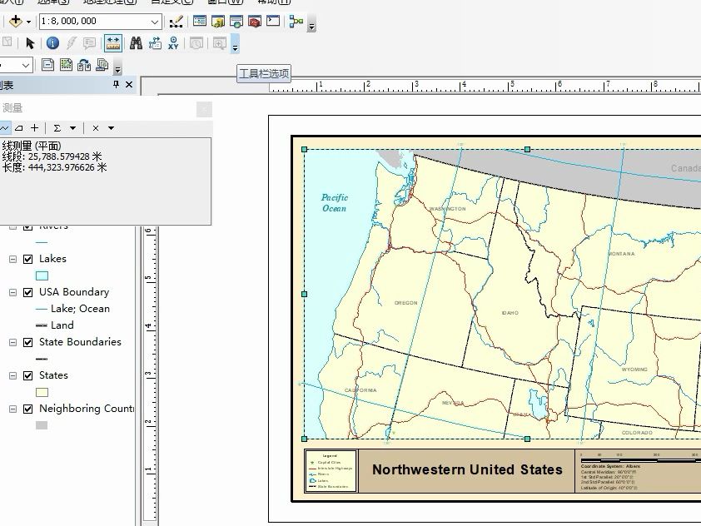Image resolution: width=701 pixels, height=526 pixels.
Task: Collapse the Lakes layer tree node
Action: 13,259
